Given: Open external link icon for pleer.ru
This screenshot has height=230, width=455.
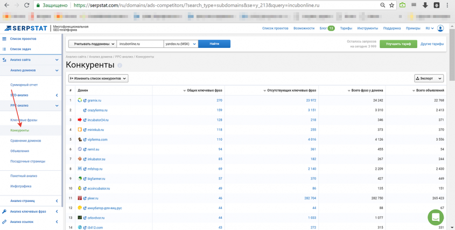Looking at the screenshot, I should pyautogui.click(x=85, y=198).
